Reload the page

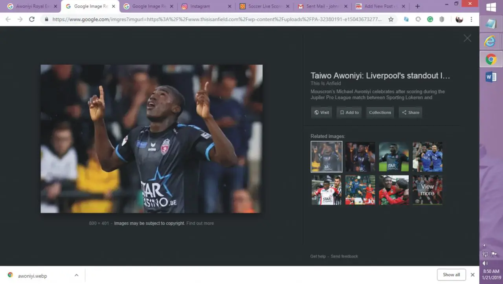point(32,19)
